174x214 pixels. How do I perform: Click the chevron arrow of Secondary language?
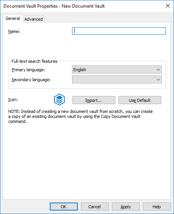[158, 79]
